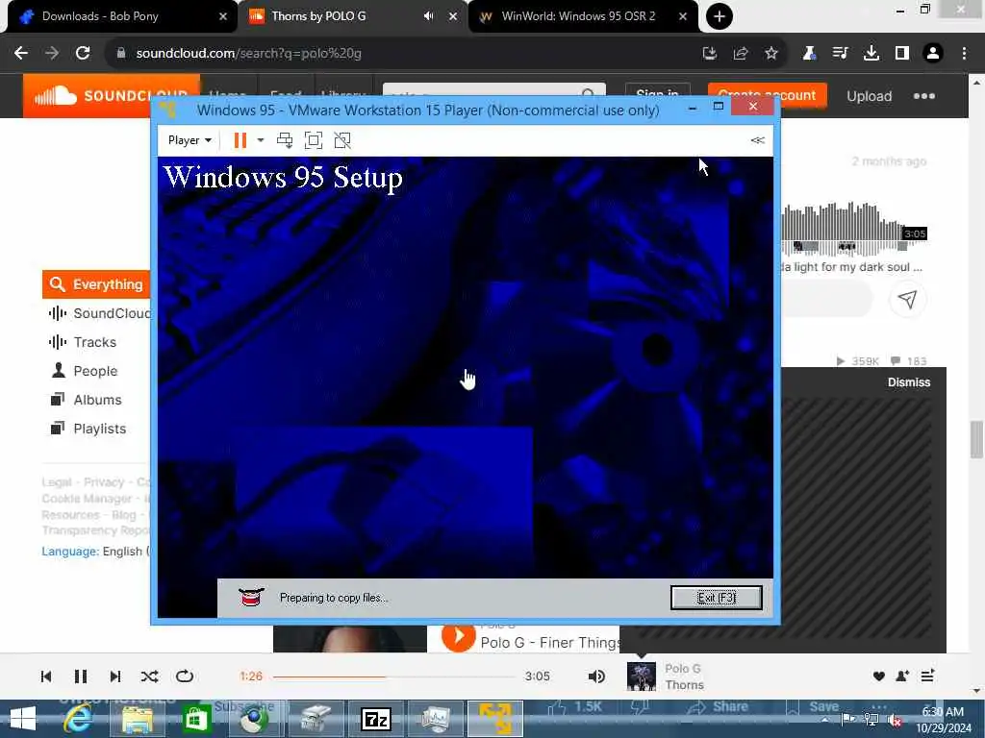Skip to next track in player bar
985x738 pixels.
[115, 676]
